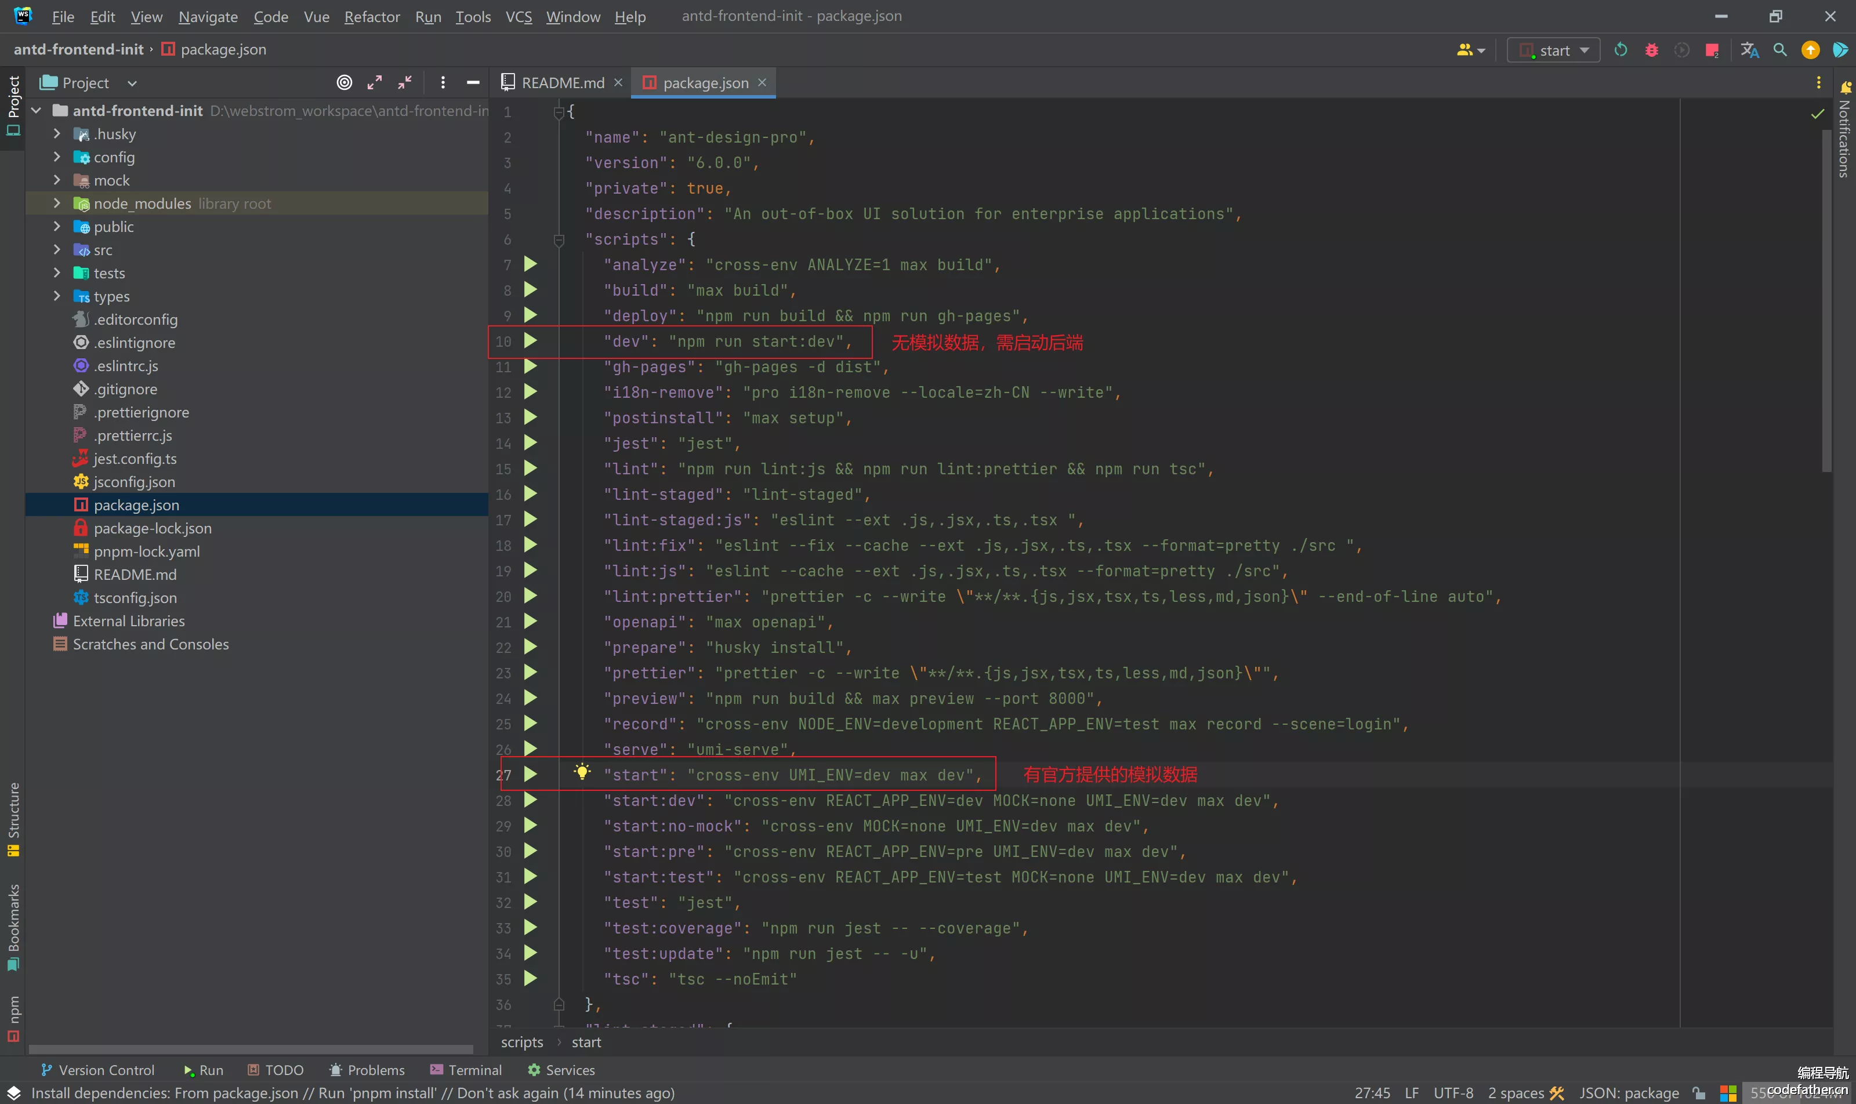This screenshot has width=1856, height=1104.
Task: Click the Project tree horizontal scrollbar
Action: (x=251, y=1049)
